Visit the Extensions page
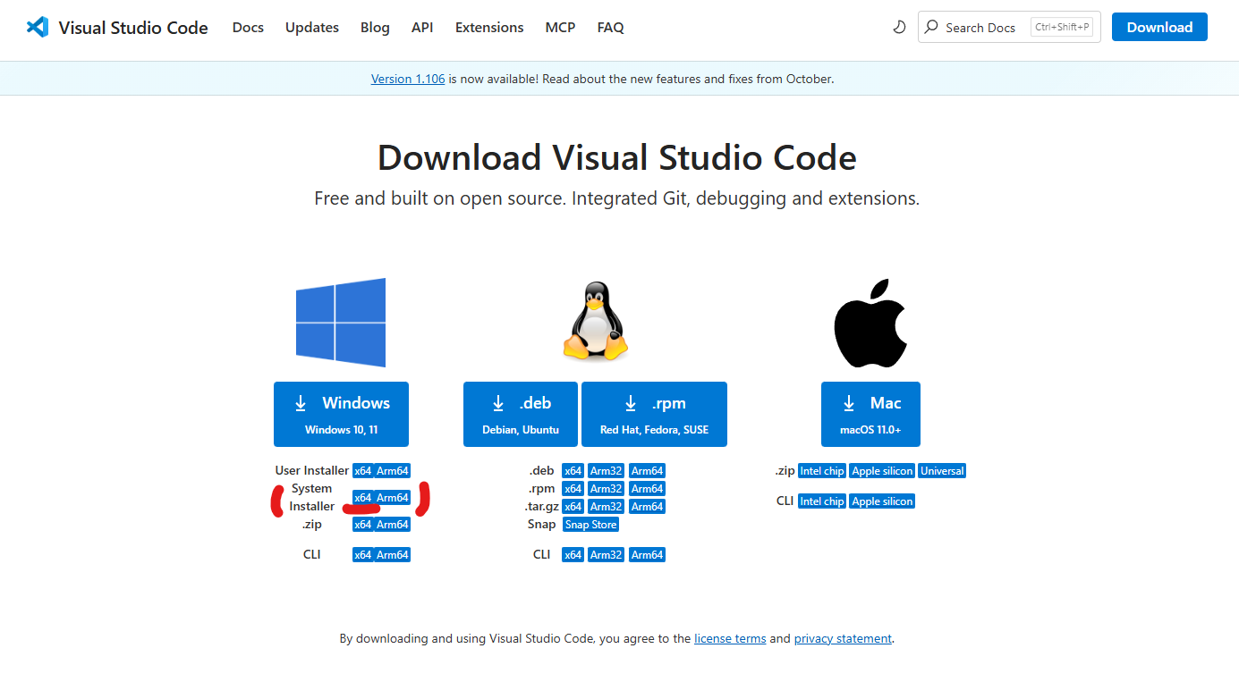 (x=489, y=28)
